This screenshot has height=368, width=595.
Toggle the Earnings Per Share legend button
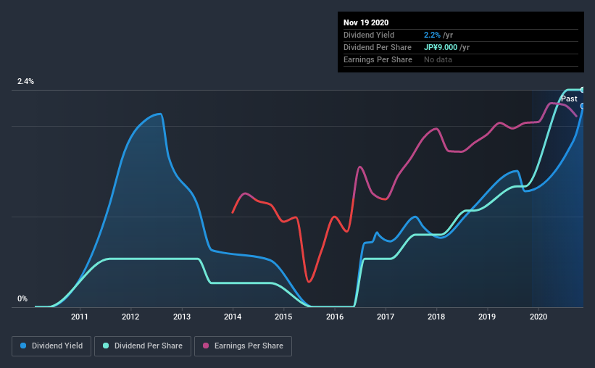[243, 346]
